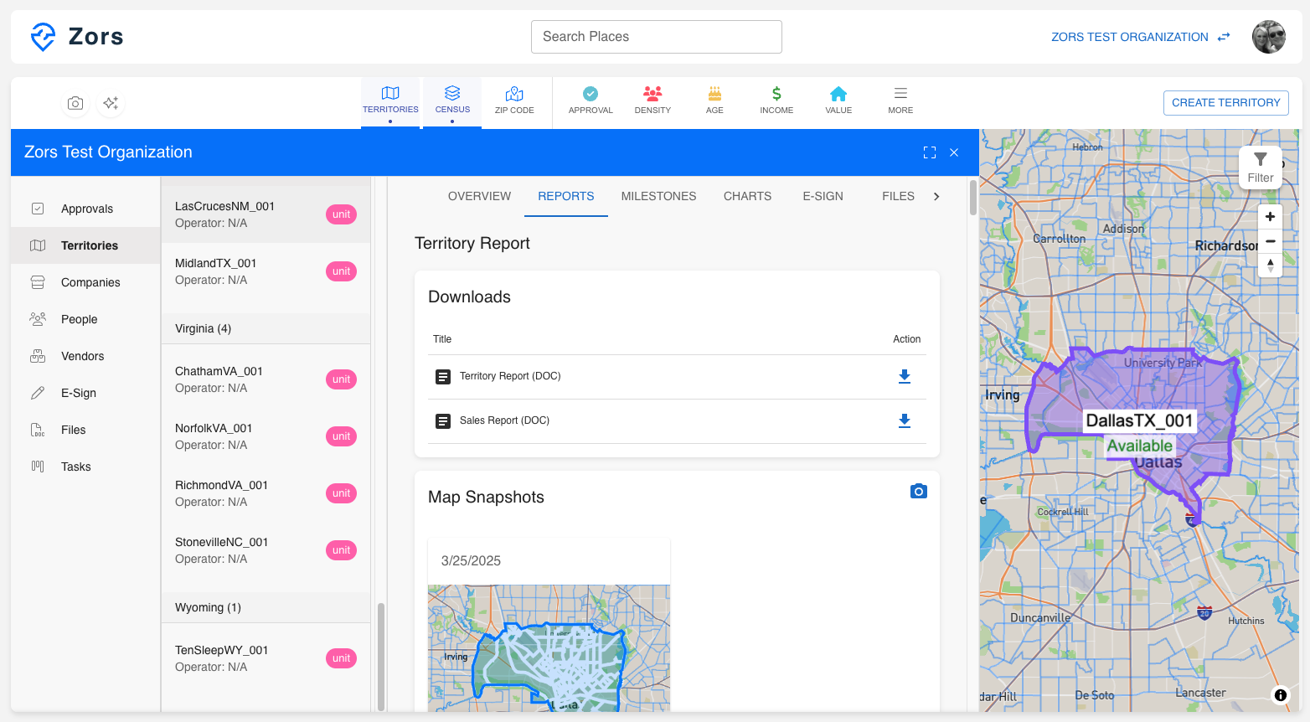Take a new map snapshot with camera icon
The width and height of the screenshot is (1310, 722).
point(918,491)
